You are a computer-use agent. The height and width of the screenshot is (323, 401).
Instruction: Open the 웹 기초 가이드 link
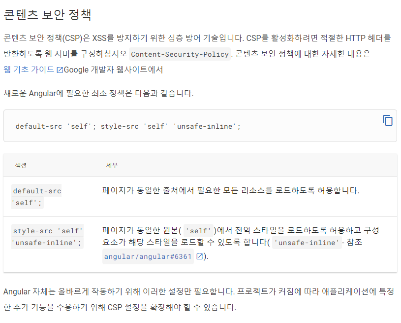click(29, 70)
